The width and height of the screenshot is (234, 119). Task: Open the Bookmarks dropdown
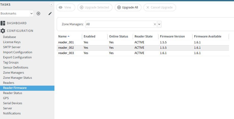coord(17,14)
